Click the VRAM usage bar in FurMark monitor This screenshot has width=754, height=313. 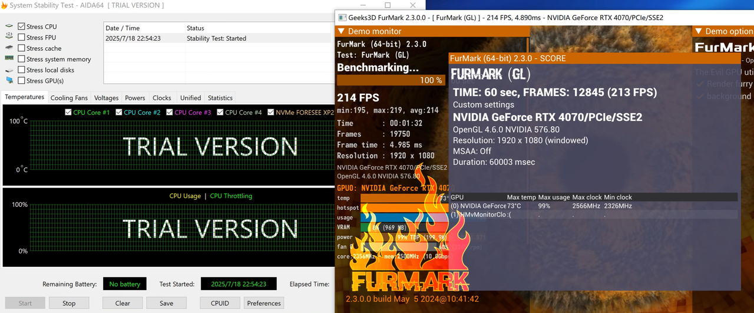click(406, 226)
